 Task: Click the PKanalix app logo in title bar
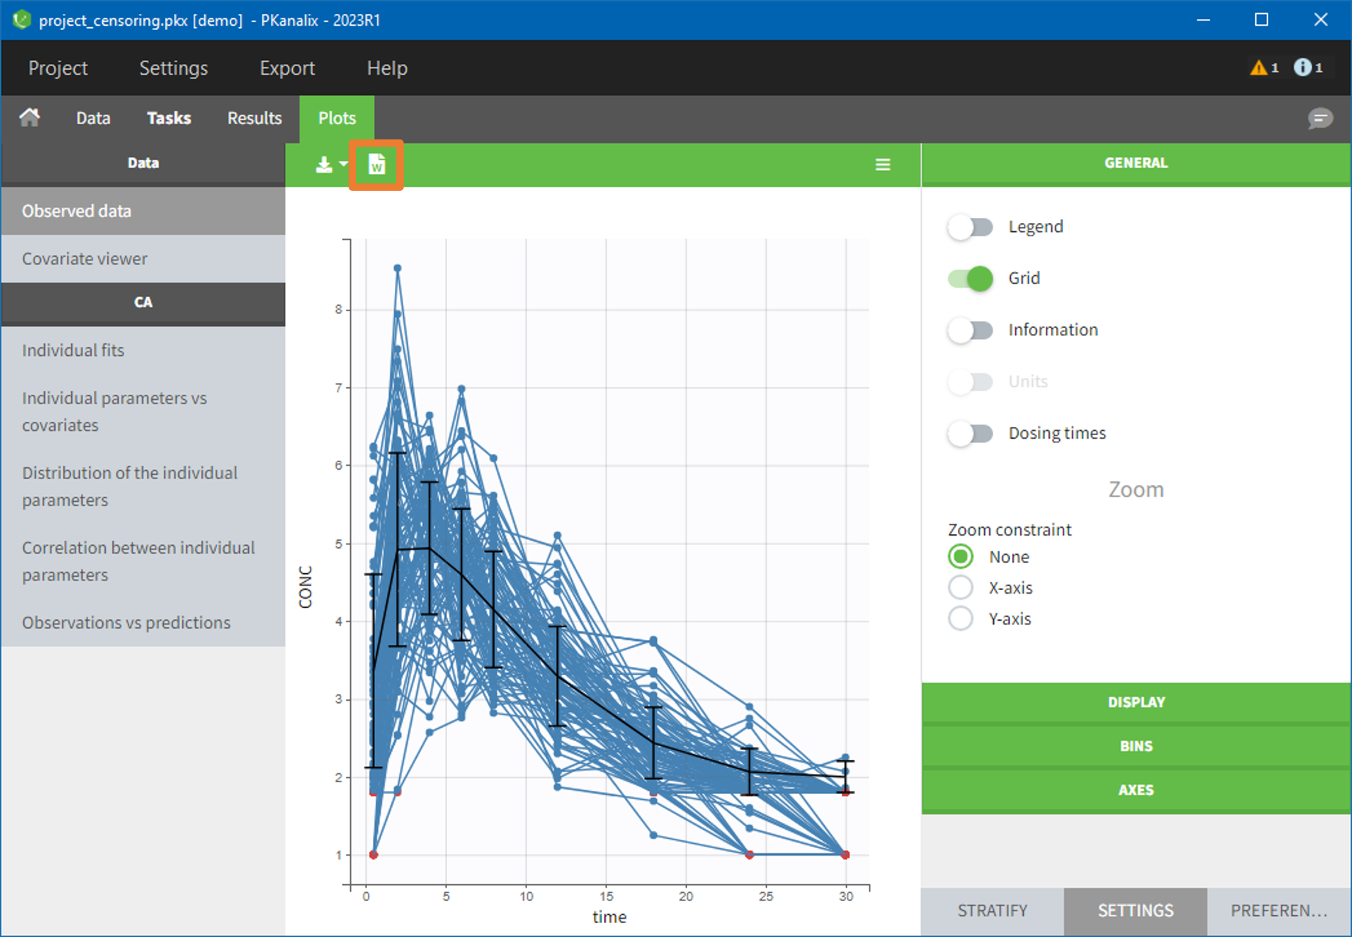pyautogui.click(x=21, y=20)
